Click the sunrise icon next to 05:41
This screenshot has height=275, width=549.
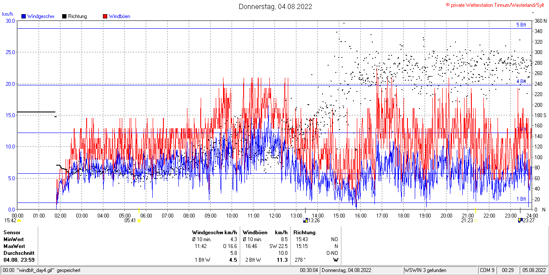139,221
